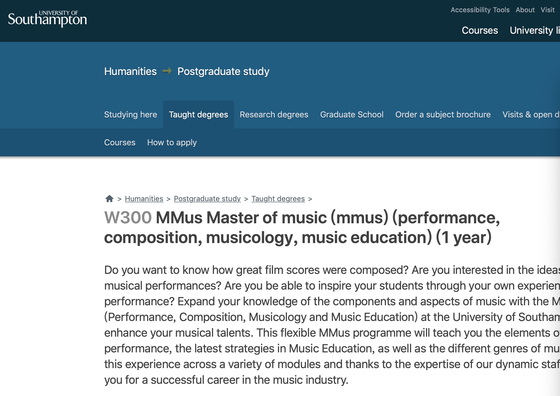Open Accessibility Tools link
The width and height of the screenshot is (560, 396).
(x=480, y=10)
